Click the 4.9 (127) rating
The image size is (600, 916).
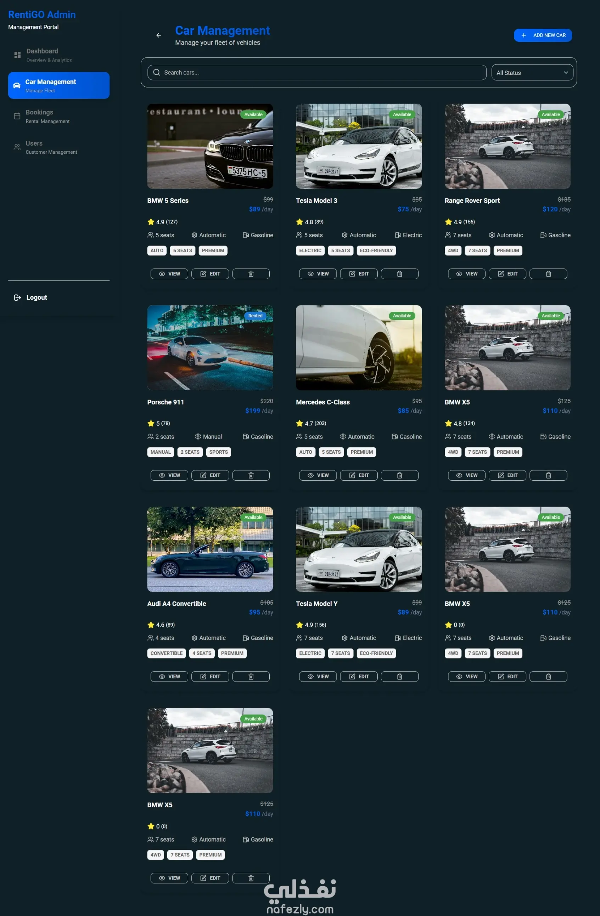pyautogui.click(x=163, y=222)
